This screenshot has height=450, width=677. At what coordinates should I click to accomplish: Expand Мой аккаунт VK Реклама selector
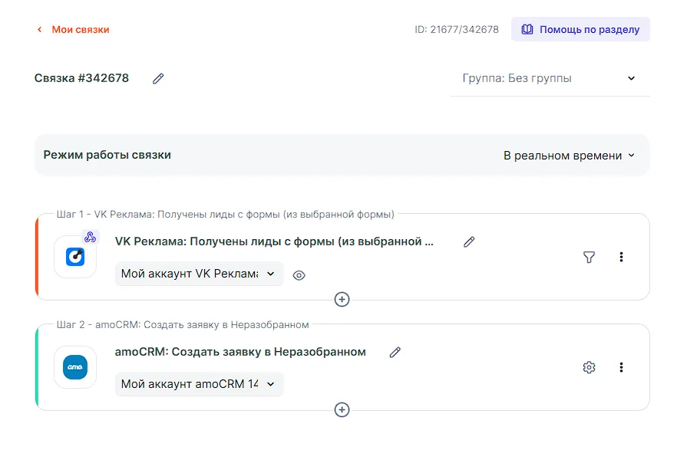[x=199, y=274]
